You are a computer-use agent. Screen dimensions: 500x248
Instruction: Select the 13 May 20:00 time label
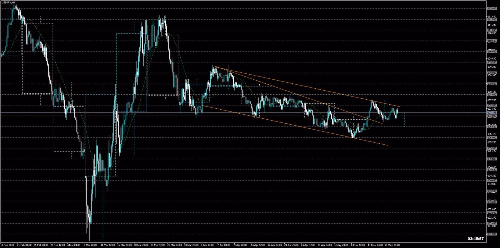click(x=392, y=245)
